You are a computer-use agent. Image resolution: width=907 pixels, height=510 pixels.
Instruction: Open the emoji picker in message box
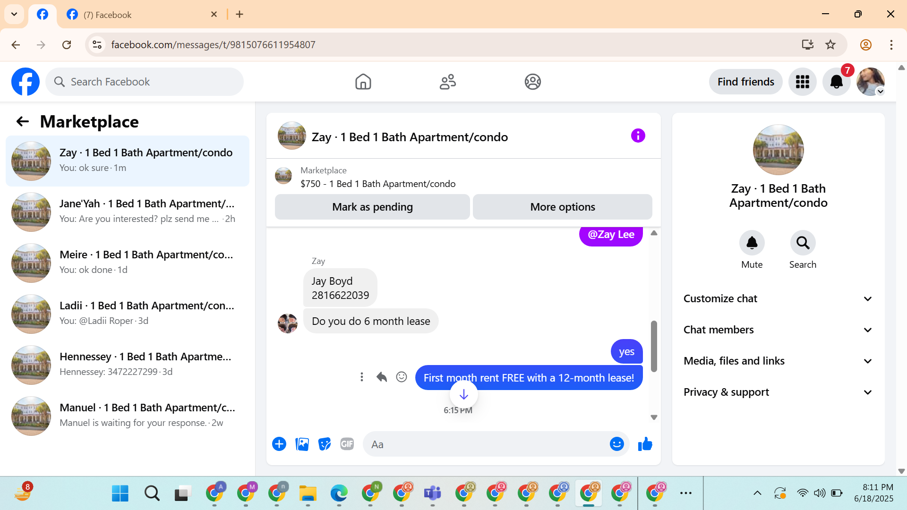pos(616,444)
